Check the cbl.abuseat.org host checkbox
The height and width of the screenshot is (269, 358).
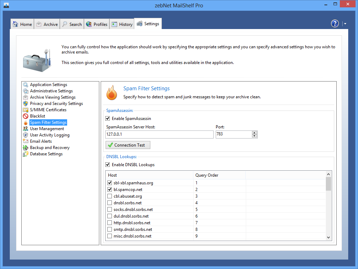pyautogui.click(x=110, y=196)
